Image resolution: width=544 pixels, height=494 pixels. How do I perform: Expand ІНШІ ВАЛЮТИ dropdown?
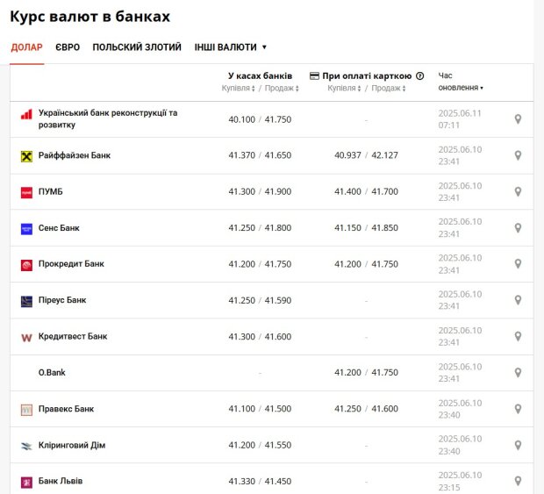pyautogui.click(x=231, y=47)
